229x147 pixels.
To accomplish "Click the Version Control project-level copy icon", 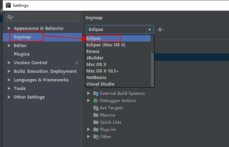I will click(x=77, y=63).
